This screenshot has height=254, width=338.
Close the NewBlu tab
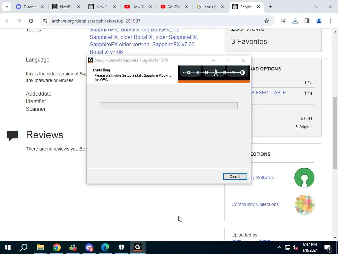point(79,7)
